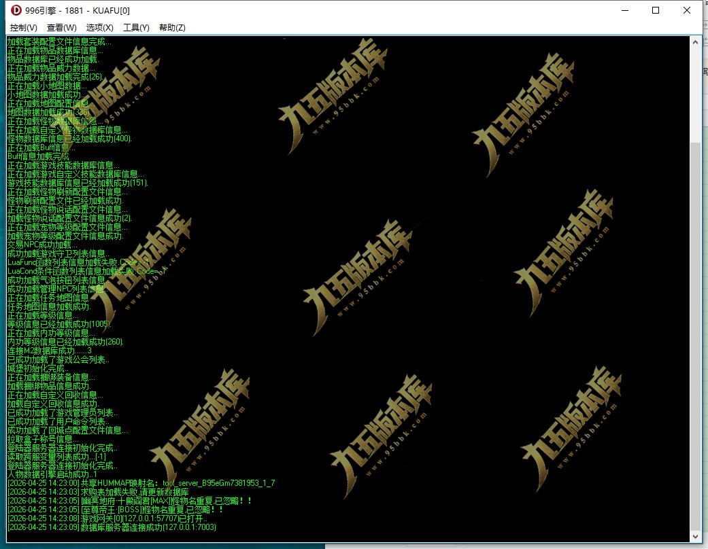
Task: Select log line '正在加载游戏技能数据库信息...'
Action: tap(63, 165)
